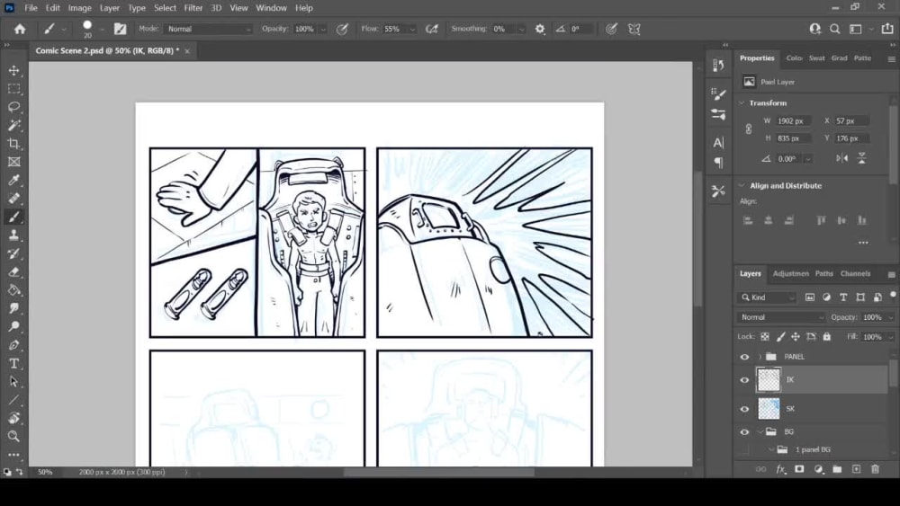
Task: Select the Line tool
Action: 13,400
